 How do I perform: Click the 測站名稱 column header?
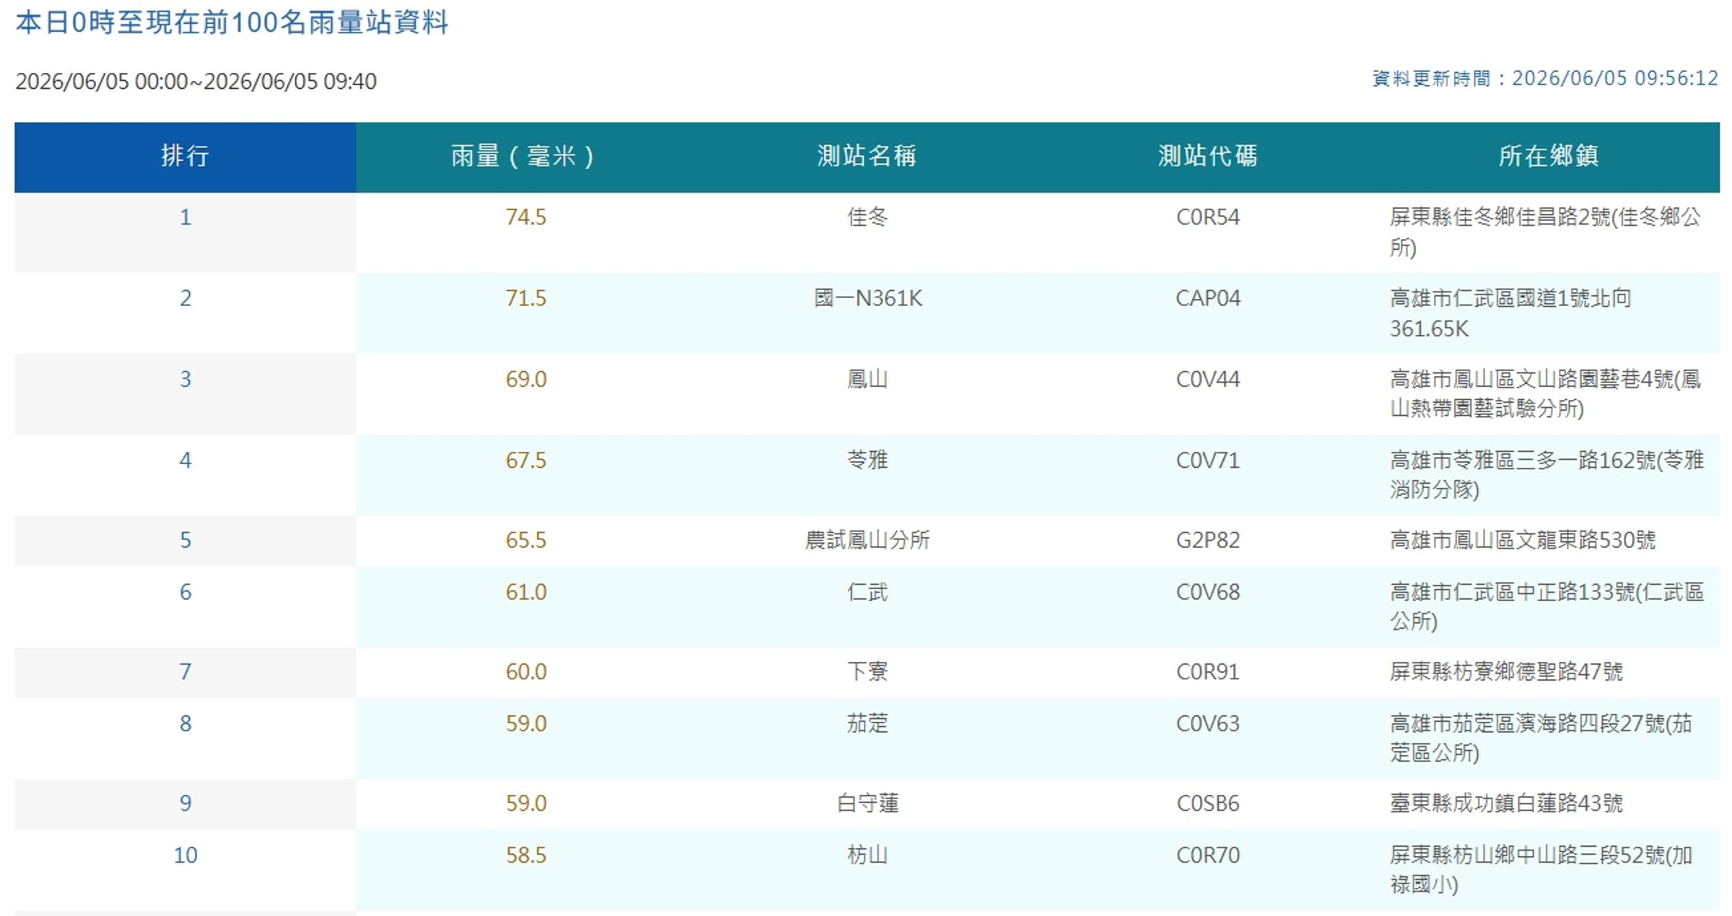867,157
